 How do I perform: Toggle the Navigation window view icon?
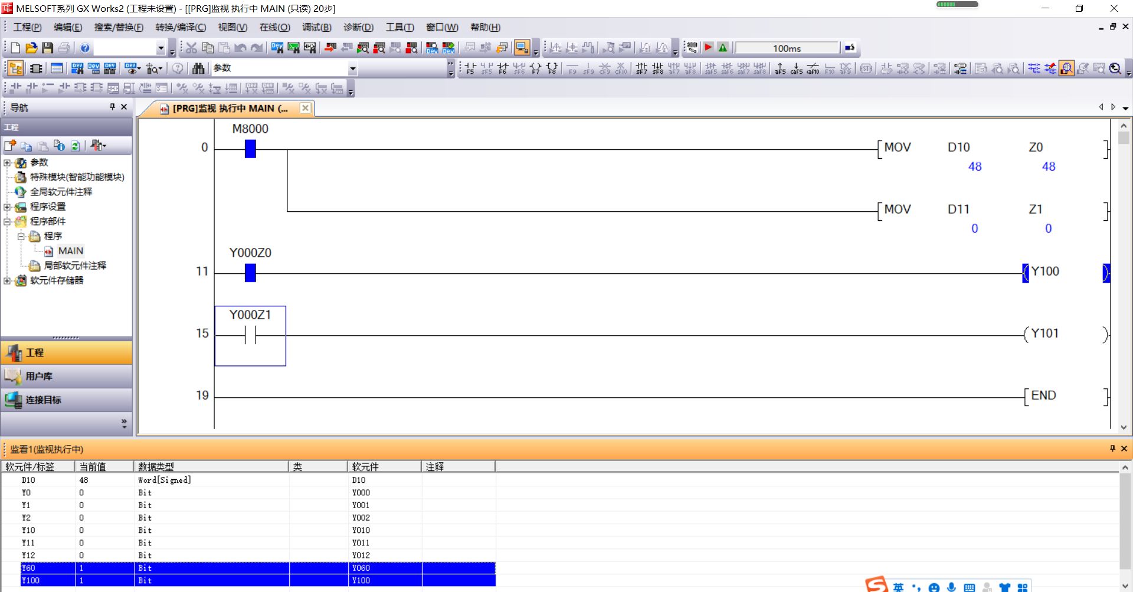click(x=16, y=68)
